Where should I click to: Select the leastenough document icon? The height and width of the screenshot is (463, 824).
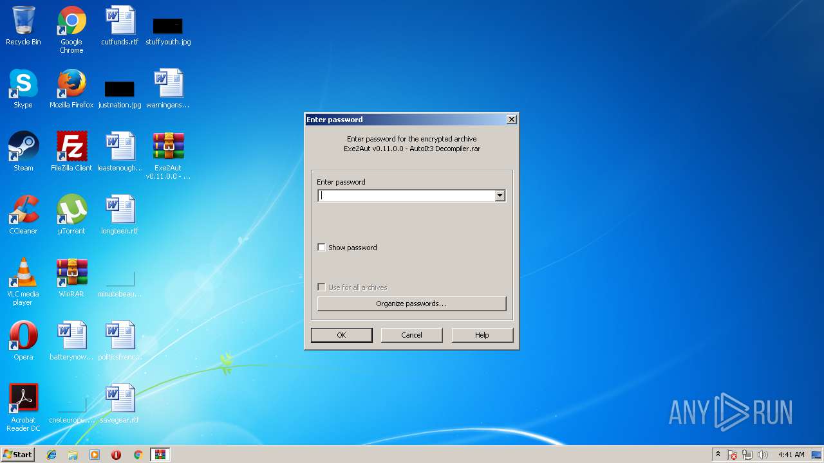(120, 152)
